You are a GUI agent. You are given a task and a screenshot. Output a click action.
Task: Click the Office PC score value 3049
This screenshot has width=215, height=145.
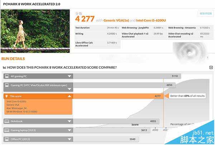(x=132, y=139)
